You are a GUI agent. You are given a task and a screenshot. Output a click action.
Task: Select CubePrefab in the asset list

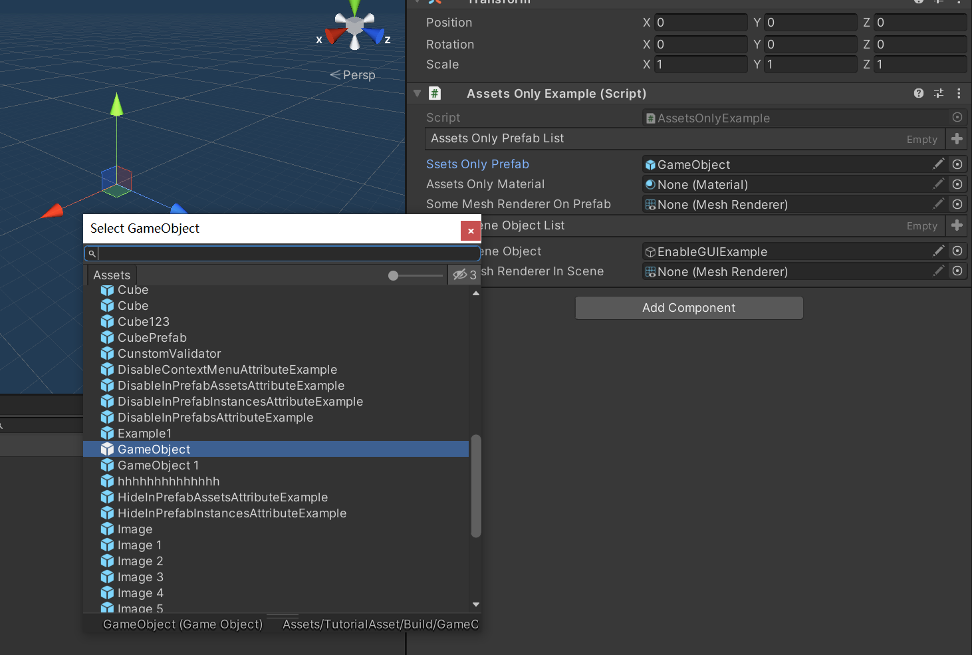276,338
